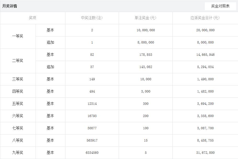
Task: Click single prize 5 in 九等奖 row
Action: 146,153
